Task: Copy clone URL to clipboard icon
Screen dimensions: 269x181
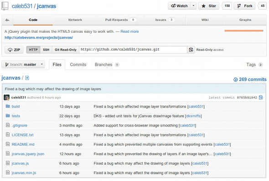Action: coord(191,50)
